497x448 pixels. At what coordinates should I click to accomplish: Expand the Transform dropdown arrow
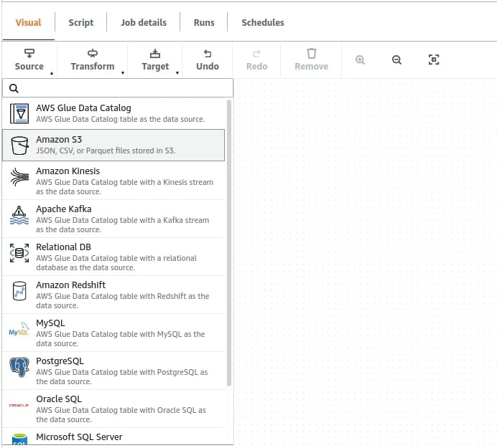point(123,73)
